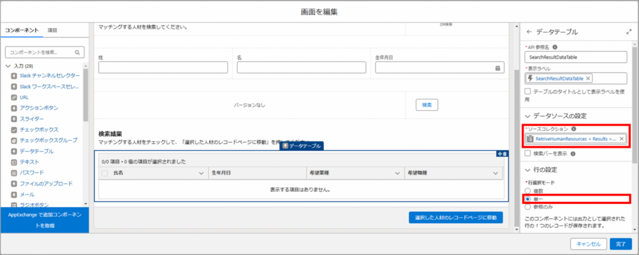
Task: Click the component search input field
Action: pyautogui.click(x=41, y=52)
